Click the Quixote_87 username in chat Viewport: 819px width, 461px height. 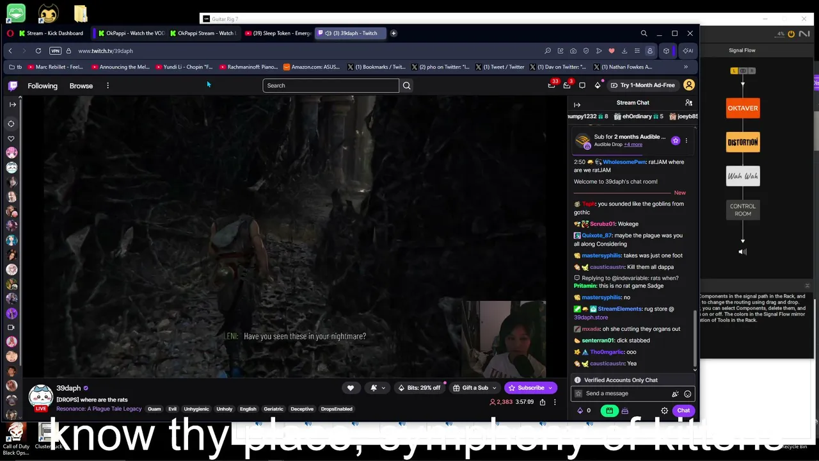coord(597,236)
